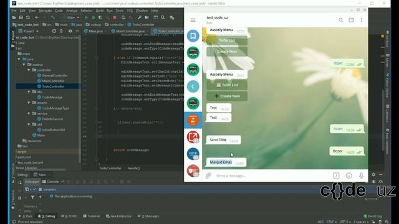Click the voice message microphone icon
Screen dimensions: 399x224
[361, 175]
